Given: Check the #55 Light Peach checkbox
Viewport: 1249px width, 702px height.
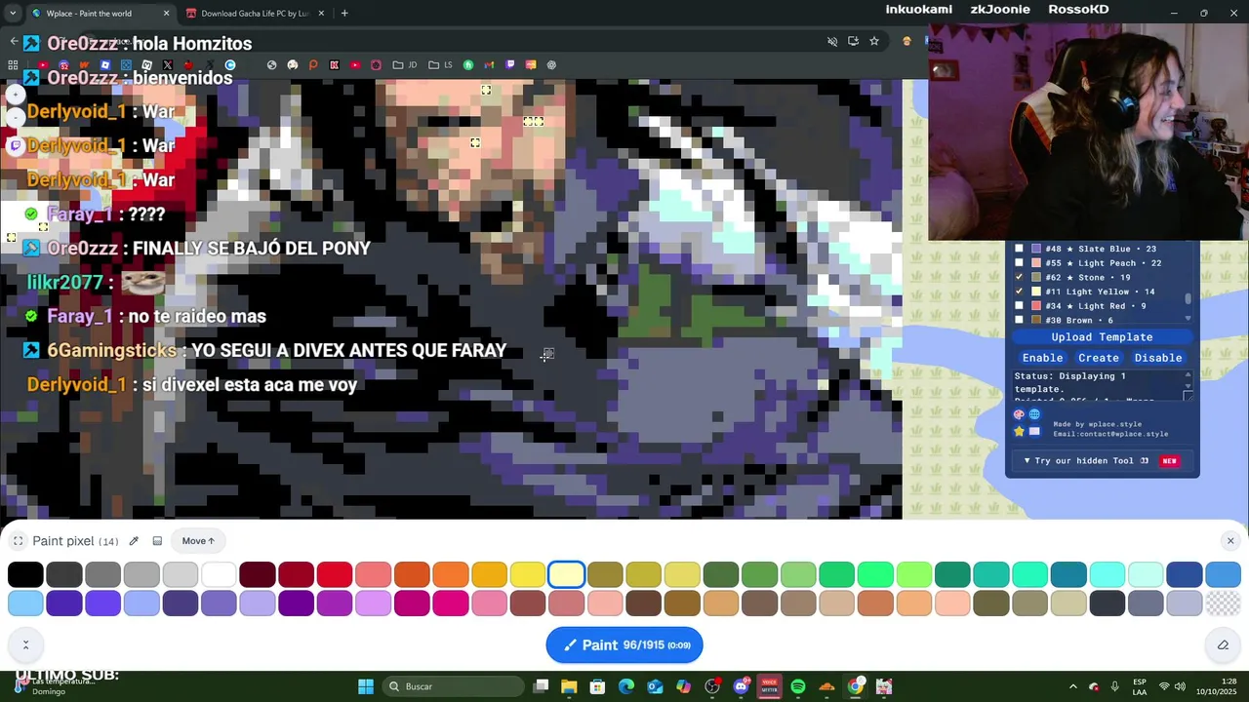Looking at the screenshot, I should click(1020, 263).
